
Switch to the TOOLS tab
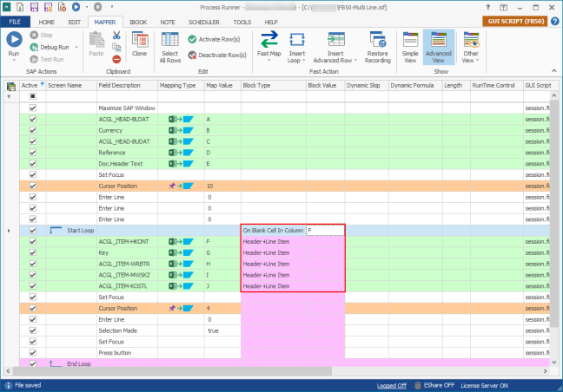click(x=242, y=23)
